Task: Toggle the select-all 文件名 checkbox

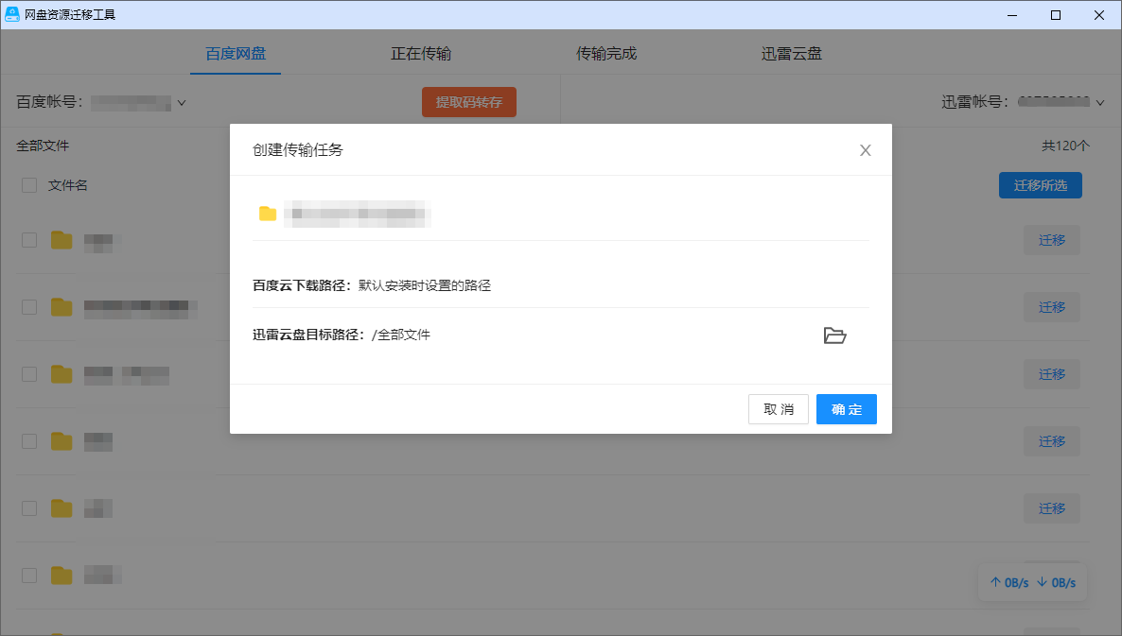Action: tap(29, 186)
